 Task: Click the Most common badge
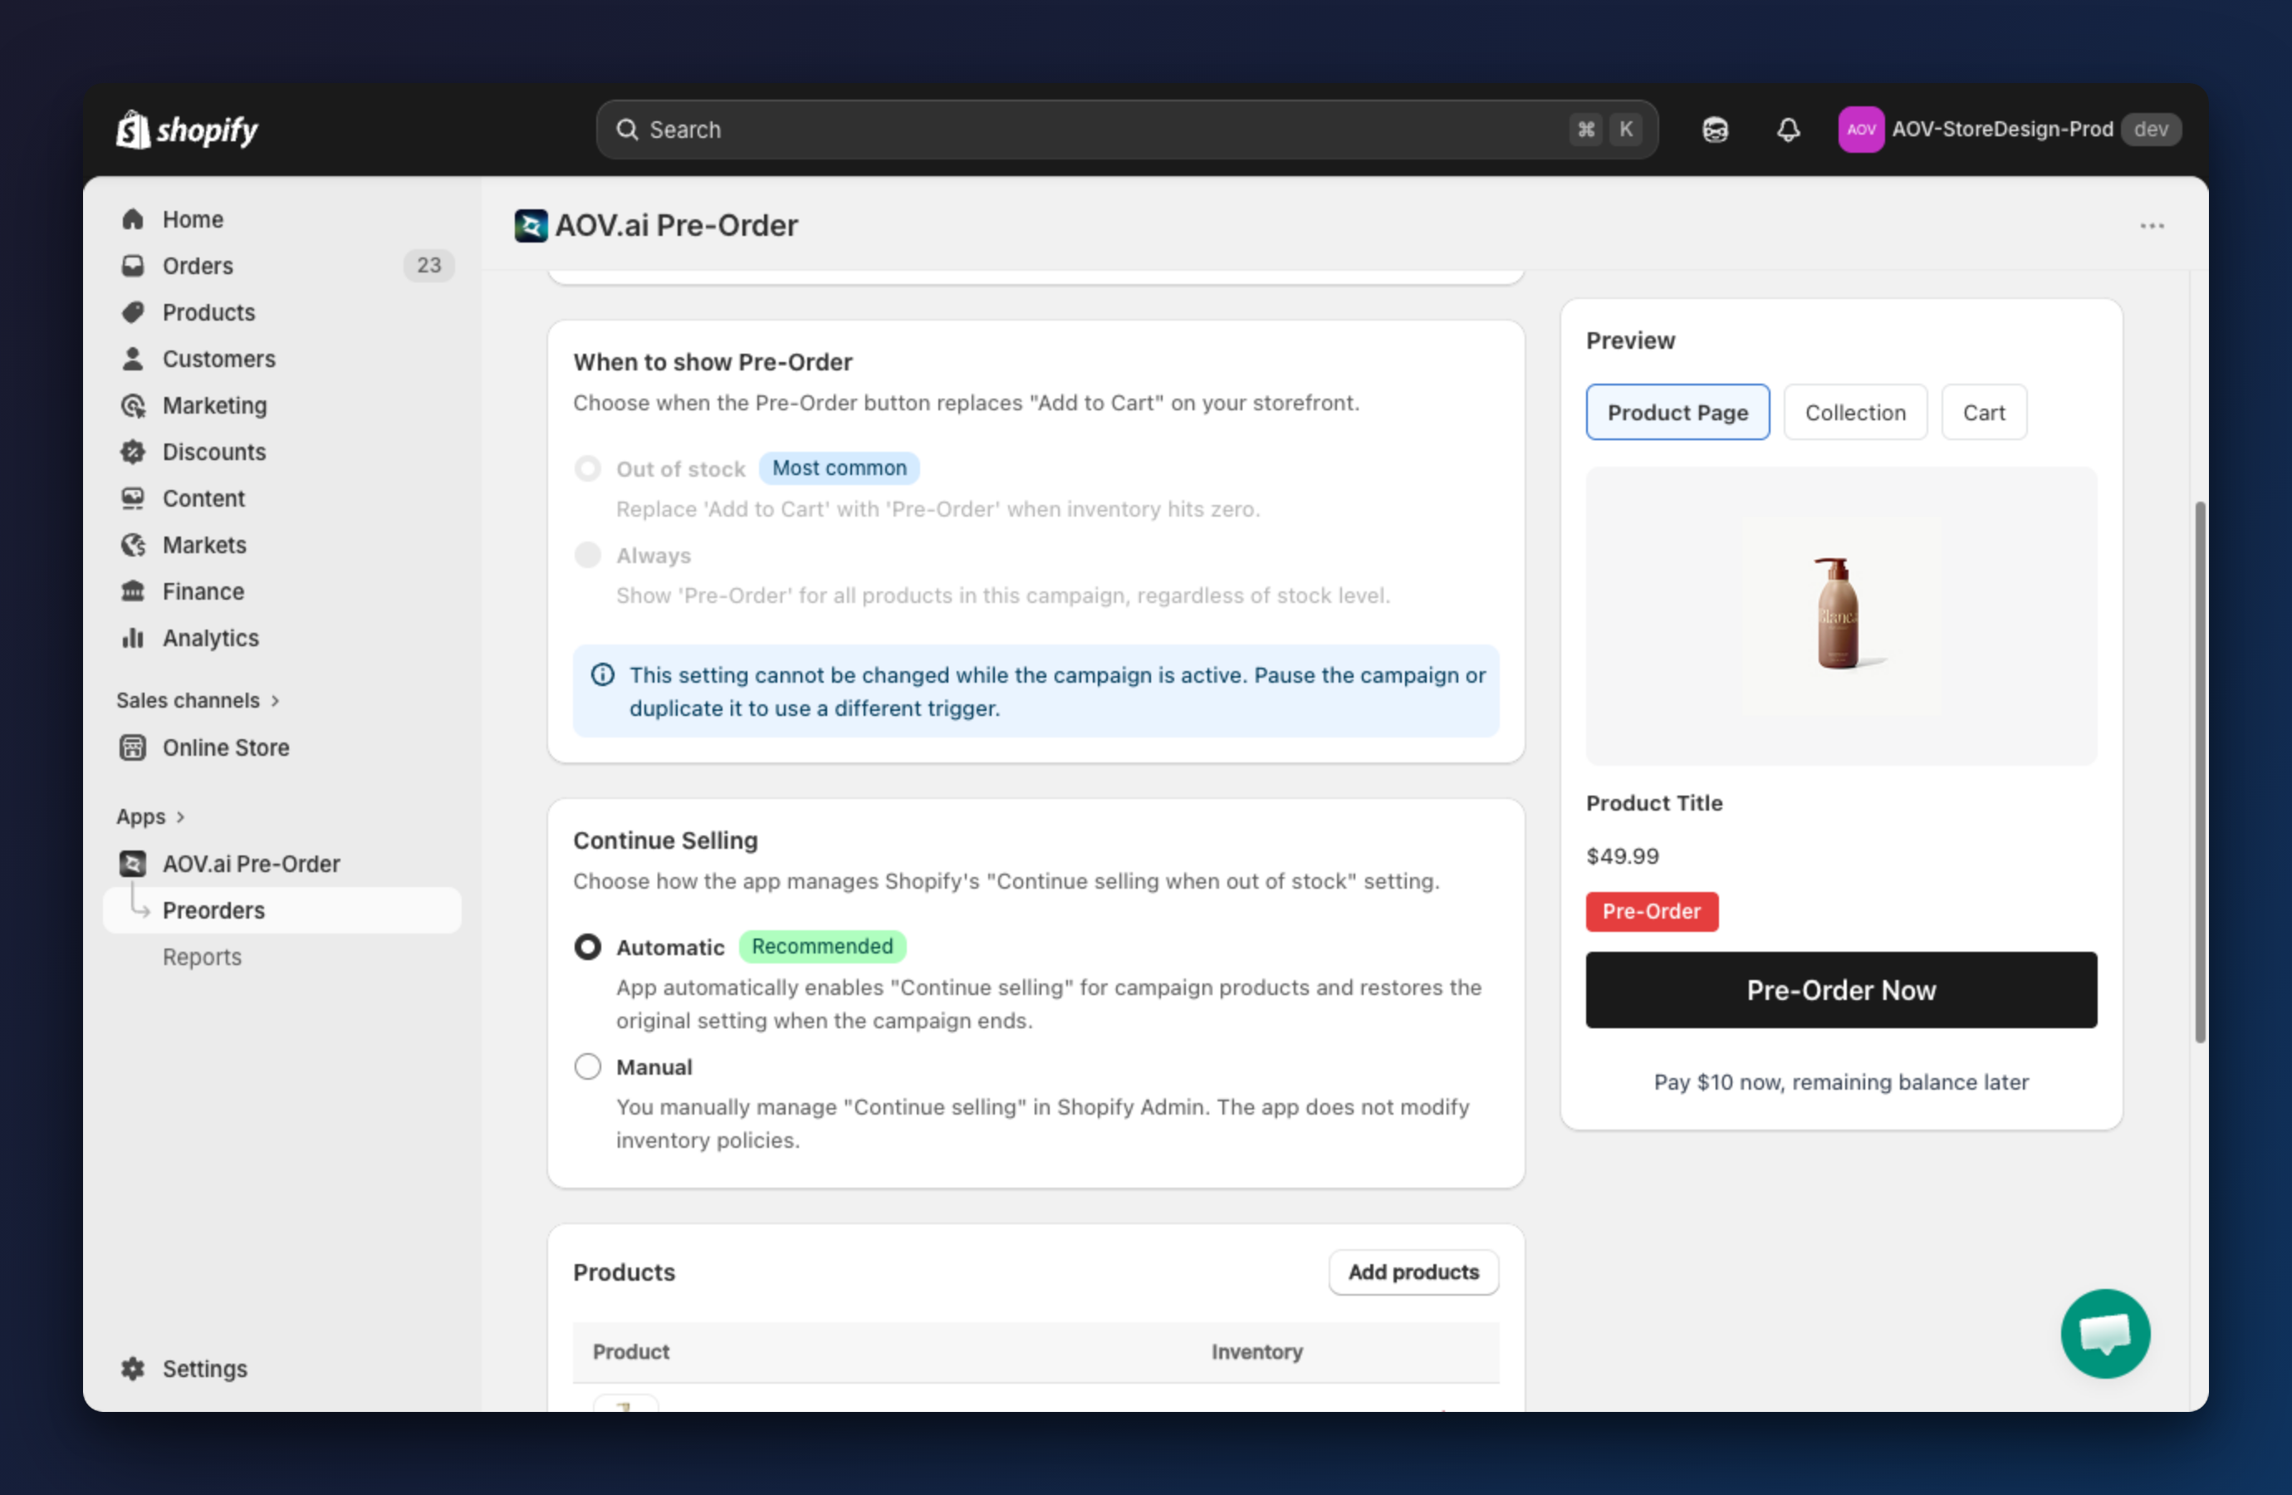click(839, 468)
